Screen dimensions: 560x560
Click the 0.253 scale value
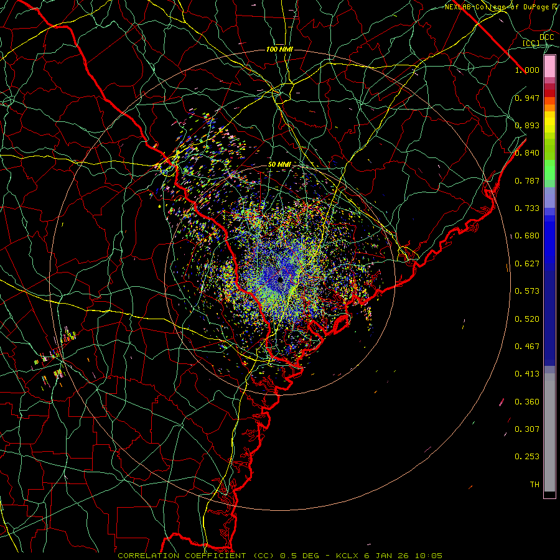point(527,457)
